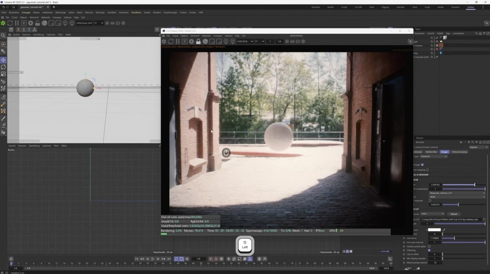
Task: Click unlocked padlock icon in docked Octane toolbar
Action: (38, 23)
